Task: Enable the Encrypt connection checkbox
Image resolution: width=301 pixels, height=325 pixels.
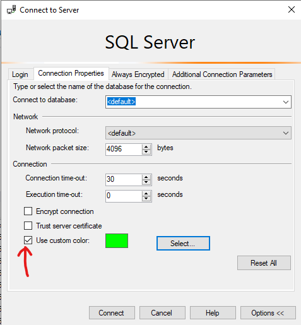Action: 28,211
